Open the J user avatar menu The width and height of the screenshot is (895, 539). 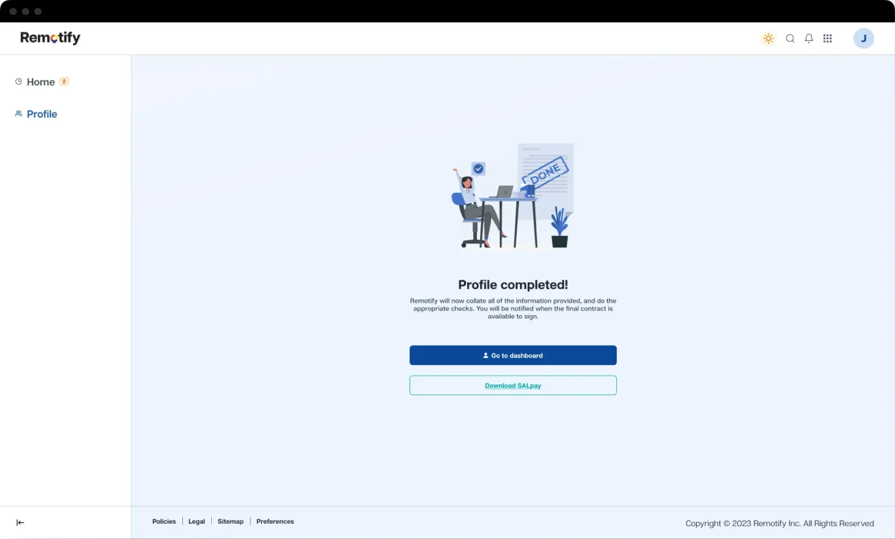click(863, 39)
